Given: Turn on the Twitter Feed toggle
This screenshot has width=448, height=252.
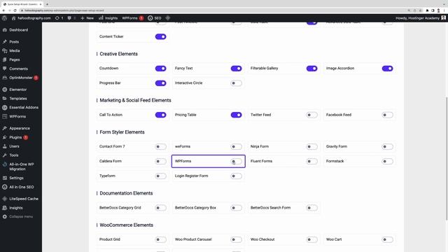Looking at the screenshot, I should 311,115.
